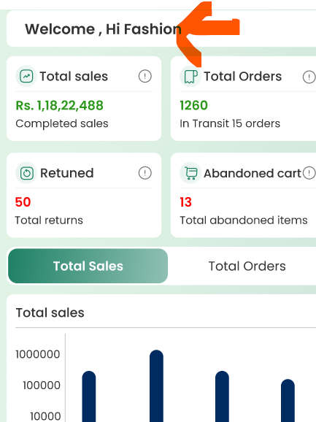Screen dimensions: 316x422
Task: Click the Rs. 1,18,22,488 sales amount
Action: click(59, 105)
